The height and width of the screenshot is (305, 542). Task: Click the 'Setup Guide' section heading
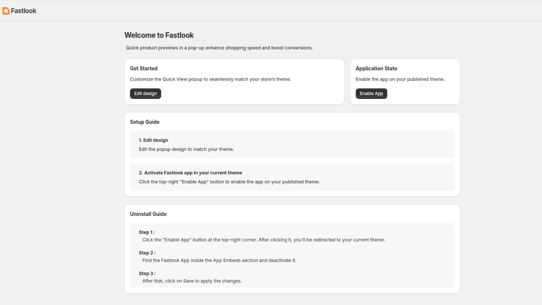(145, 122)
